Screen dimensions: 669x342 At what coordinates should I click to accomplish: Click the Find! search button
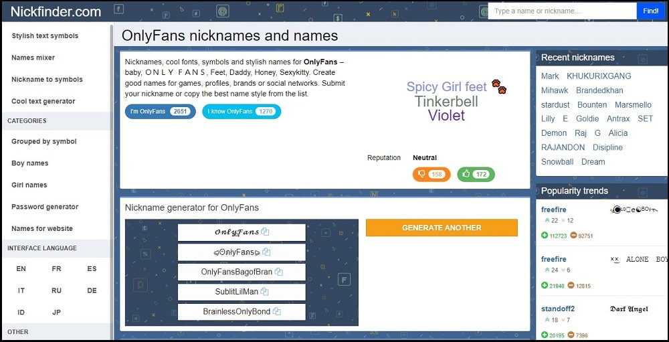(651, 11)
